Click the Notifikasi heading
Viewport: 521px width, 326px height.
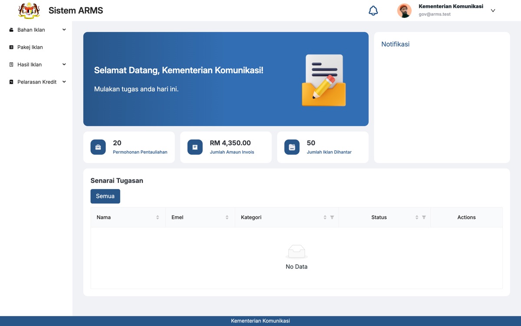[396, 44]
